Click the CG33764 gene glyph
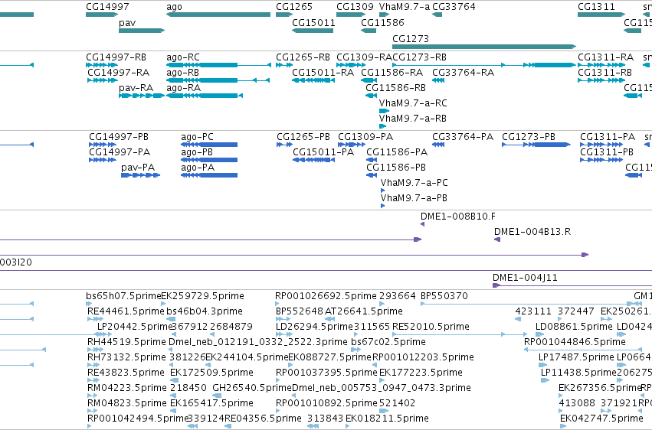Screen dimensions: 652x430 437,15
